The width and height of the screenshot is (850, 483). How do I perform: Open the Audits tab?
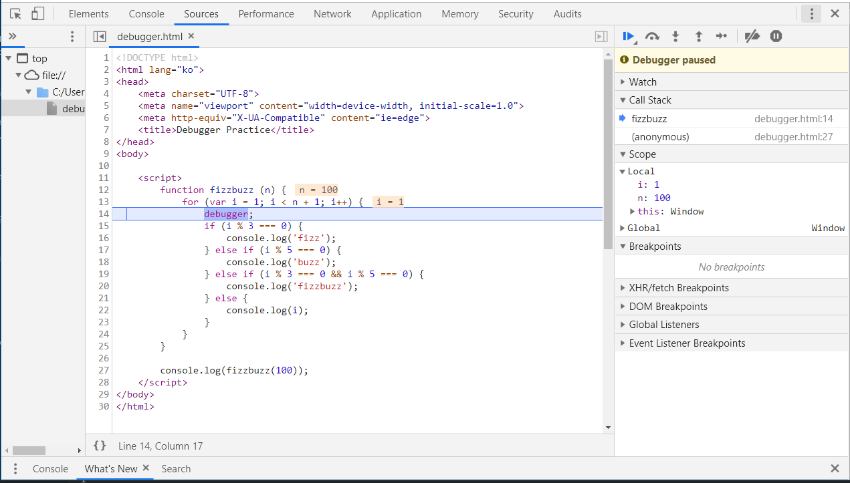click(x=568, y=13)
